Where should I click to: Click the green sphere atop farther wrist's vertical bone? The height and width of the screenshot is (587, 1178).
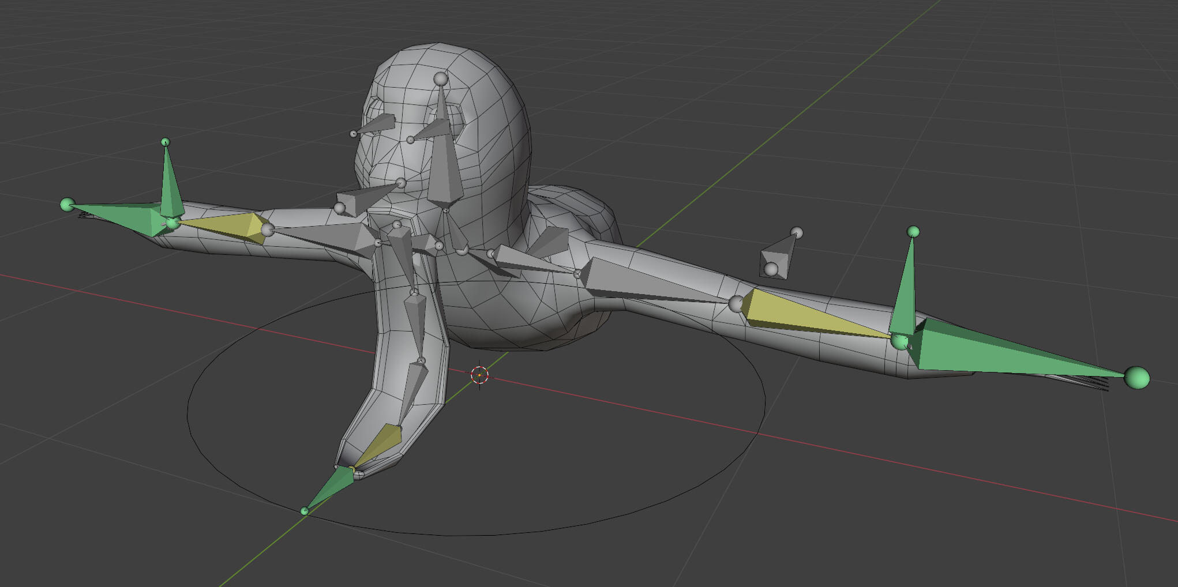point(166,142)
